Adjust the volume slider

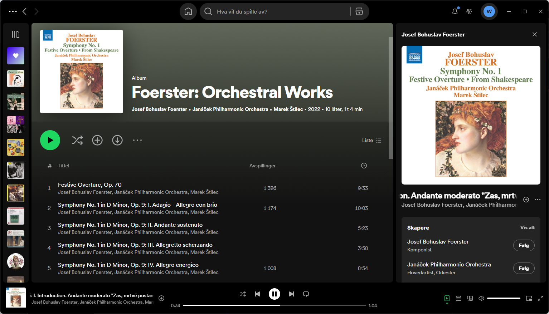pyautogui.click(x=503, y=298)
